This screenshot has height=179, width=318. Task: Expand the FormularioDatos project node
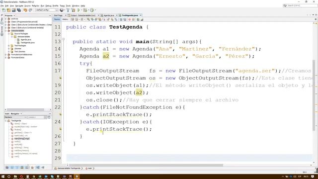5,58
